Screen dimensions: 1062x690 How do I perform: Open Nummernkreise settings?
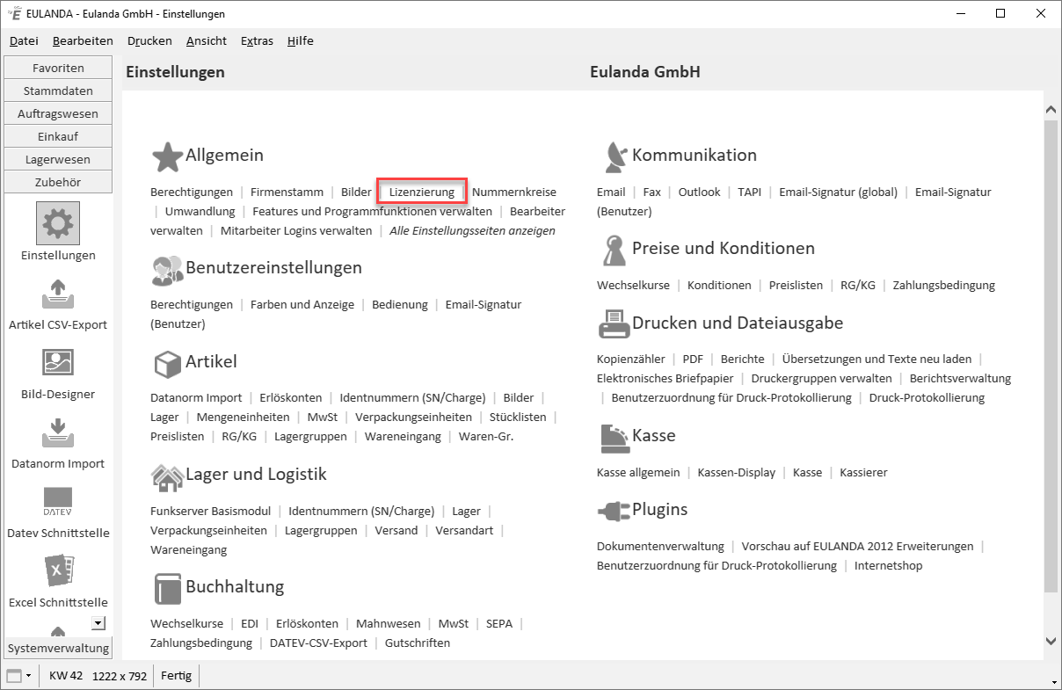(514, 192)
